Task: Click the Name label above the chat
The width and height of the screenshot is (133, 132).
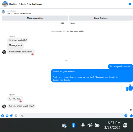Action: pos(72,23)
